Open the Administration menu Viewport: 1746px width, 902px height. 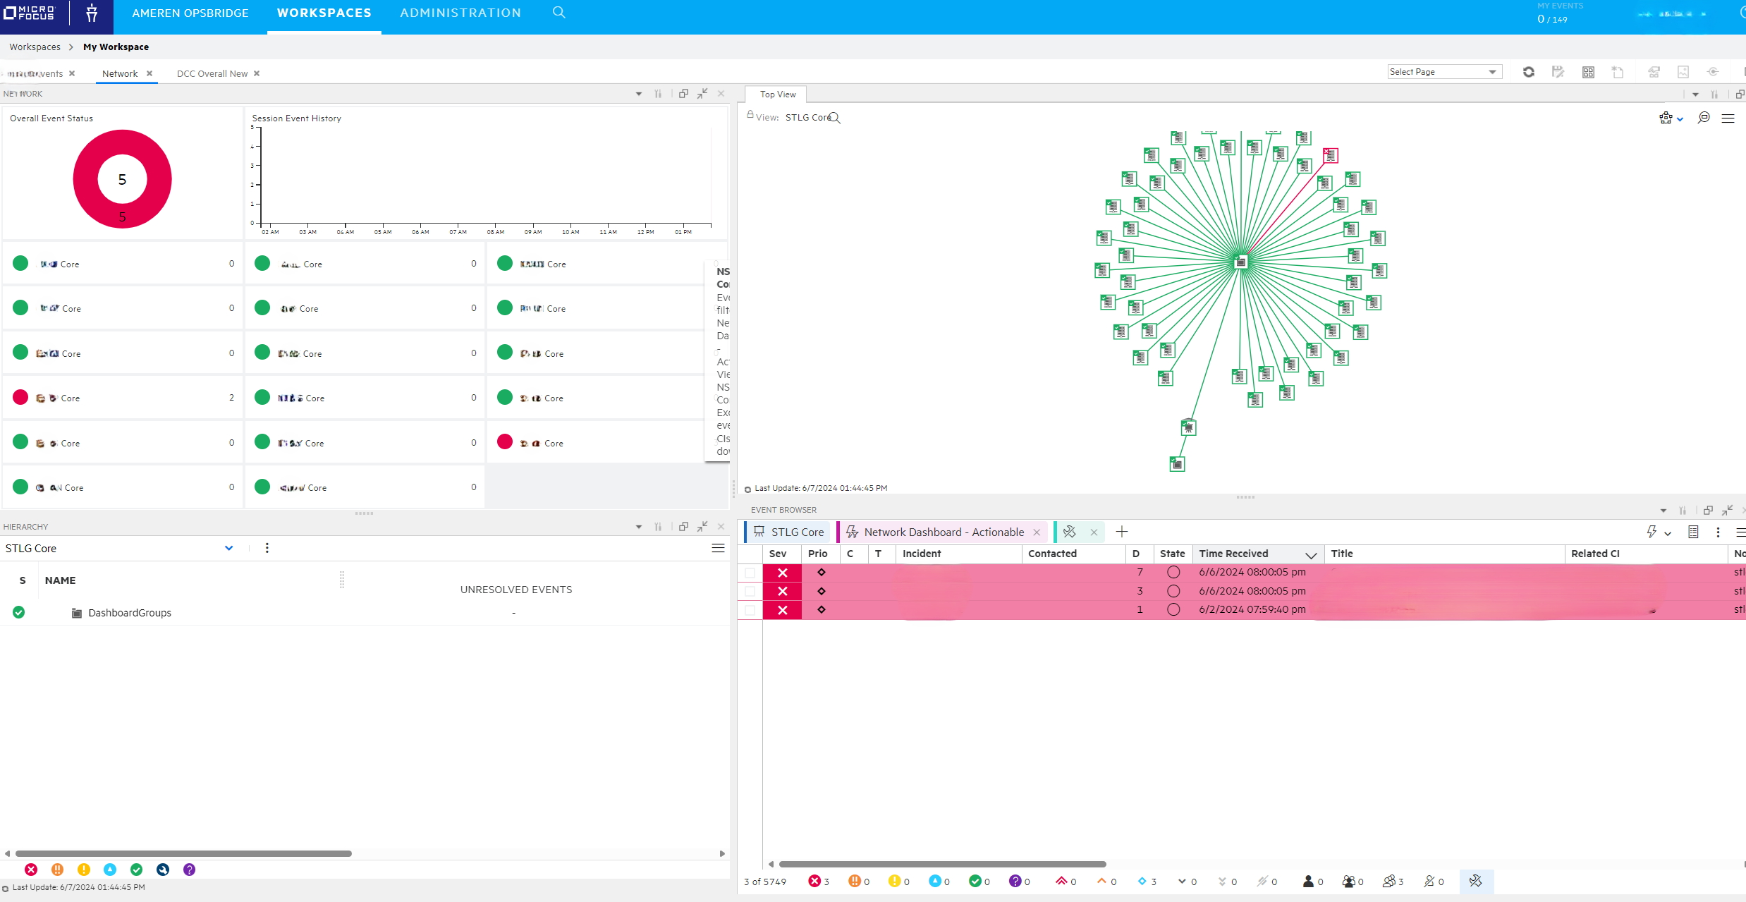[x=460, y=13]
